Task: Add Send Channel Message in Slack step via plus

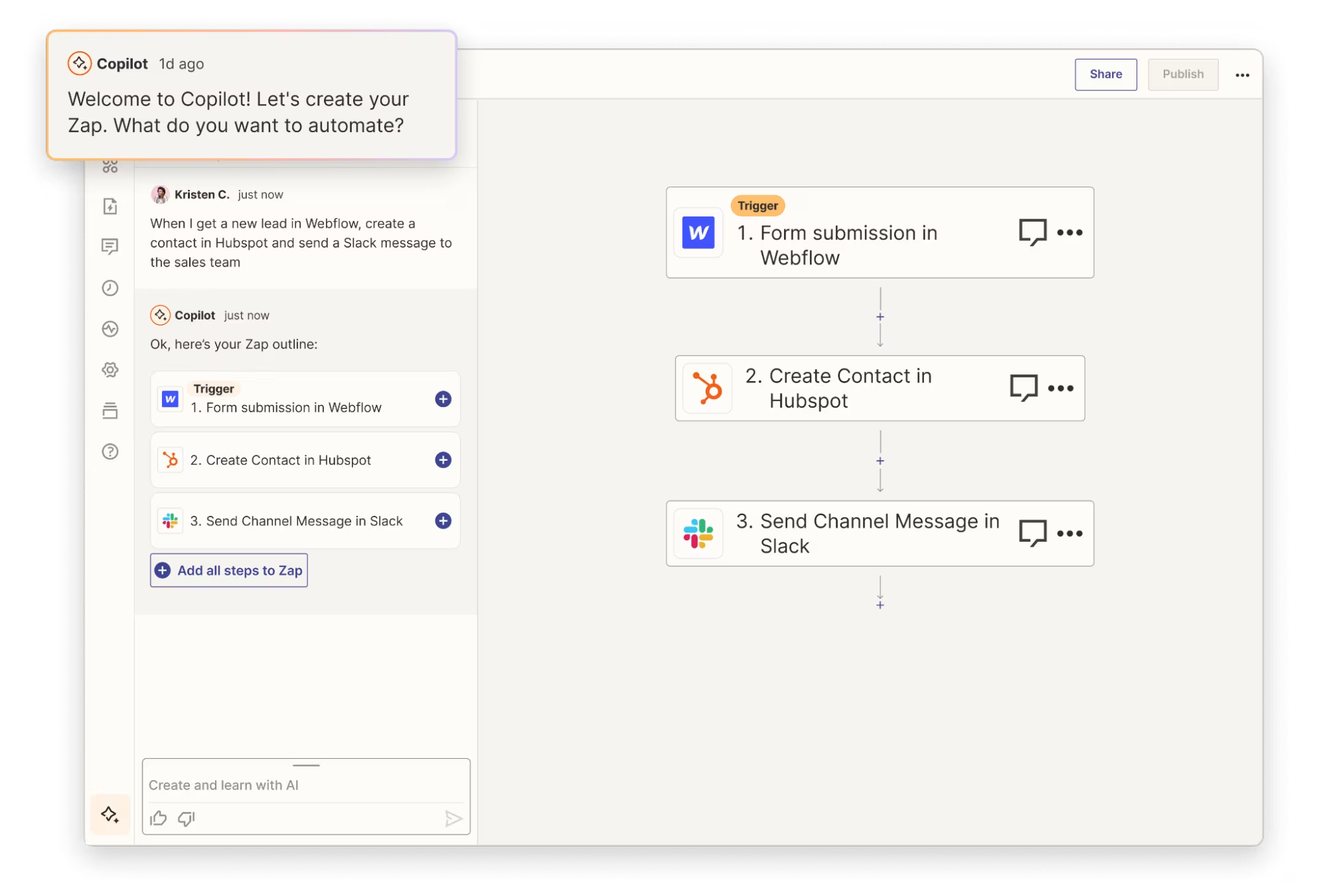Action: pyautogui.click(x=443, y=521)
